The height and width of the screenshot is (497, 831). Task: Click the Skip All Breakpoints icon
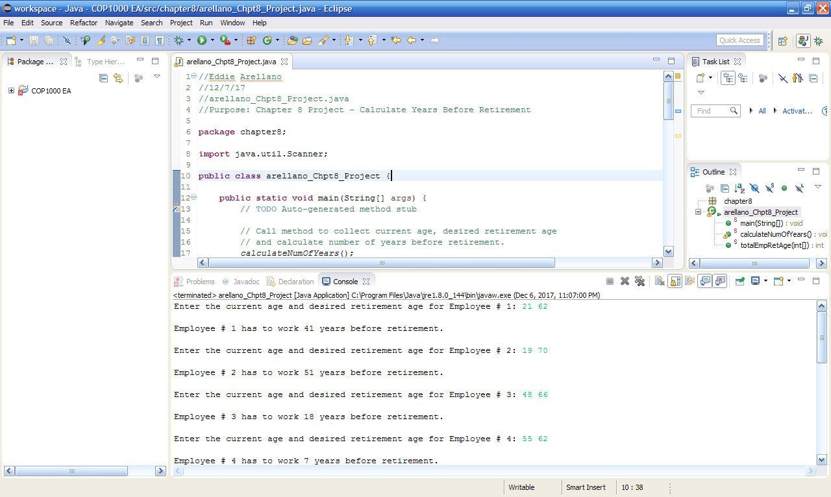click(x=67, y=40)
